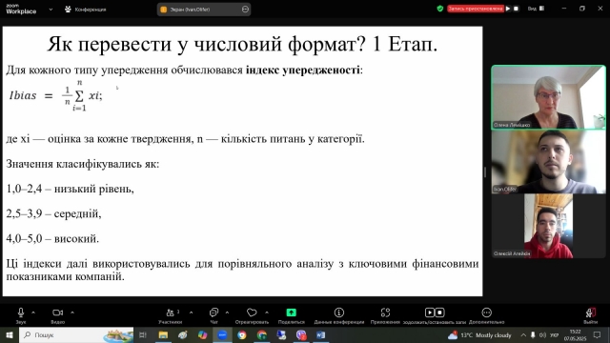Resume recording with top play button
The image size is (610, 343).
(508, 9)
